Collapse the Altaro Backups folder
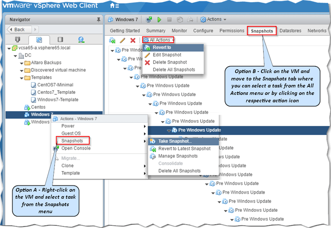The height and width of the screenshot is (228, 331). pyautogui.click(x=21, y=64)
